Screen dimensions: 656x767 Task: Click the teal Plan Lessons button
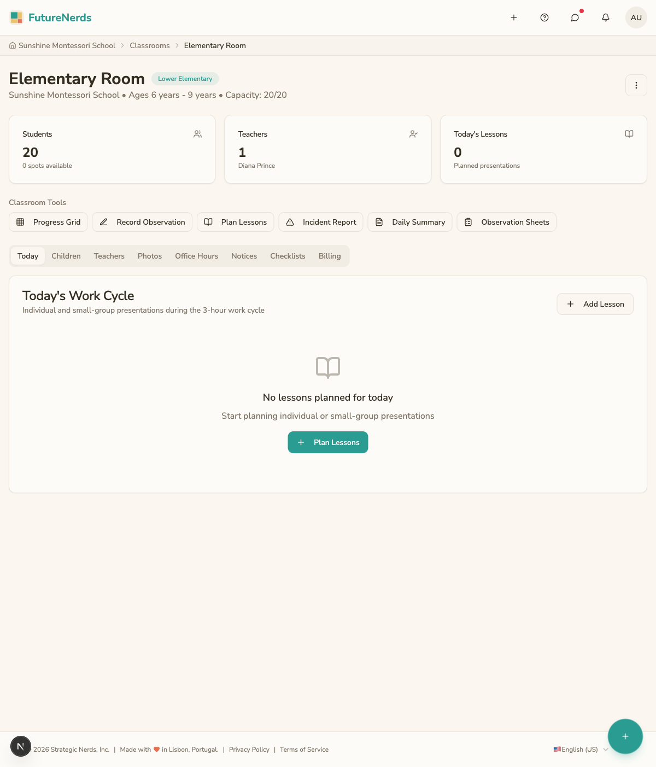(328, 442)
